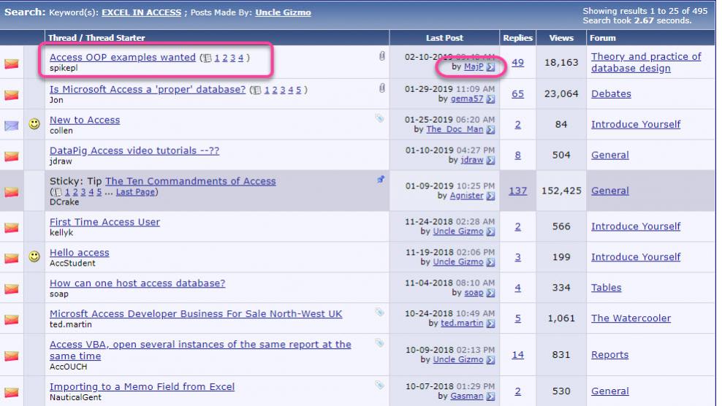Click tag icon in 'Access VBA, open several instances' row
Viewport: 722px width, 406px height.
point(379,343)
